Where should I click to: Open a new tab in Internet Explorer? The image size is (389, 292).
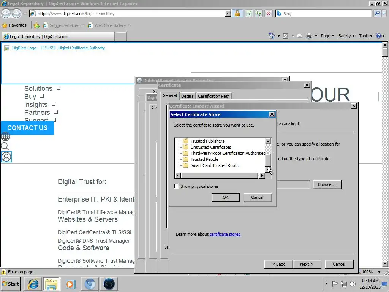(121, 36)
